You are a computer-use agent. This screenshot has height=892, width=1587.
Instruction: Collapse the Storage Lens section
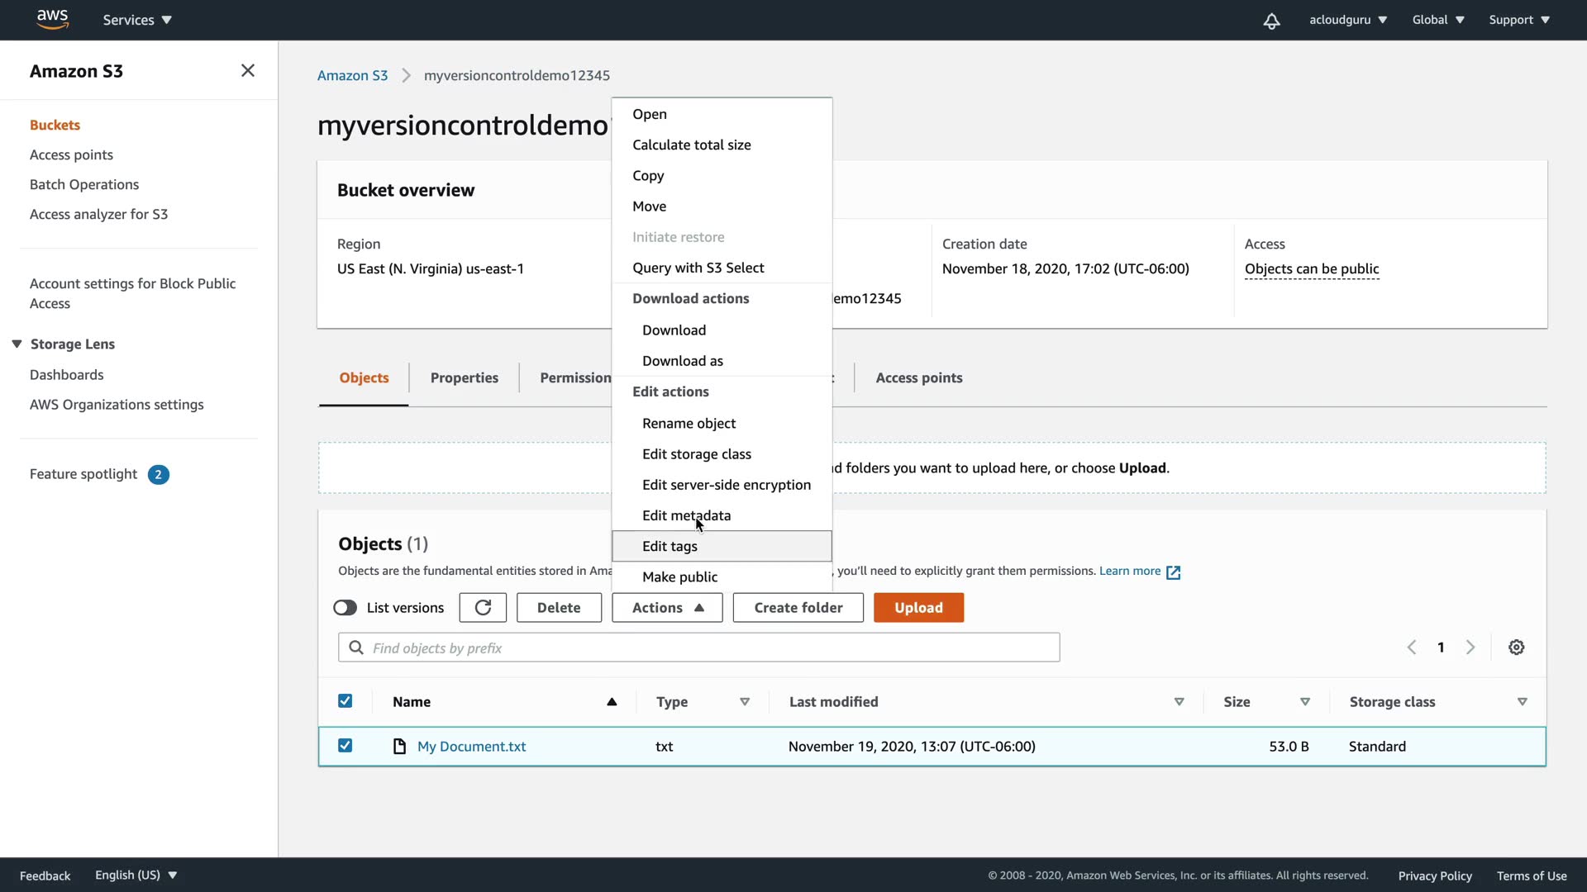tap(17, 344)
